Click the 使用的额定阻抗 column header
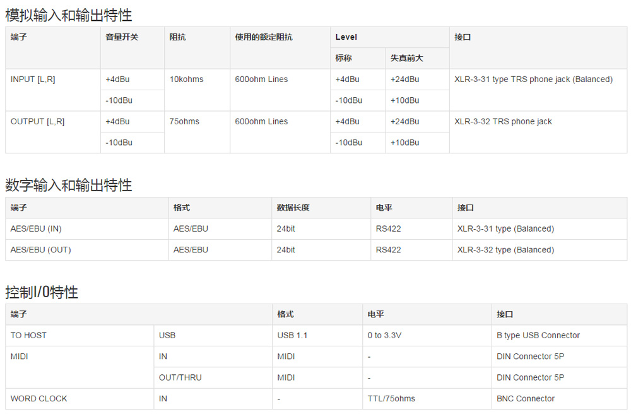Viewport: 631px width, 419px height. pos(264,37)
